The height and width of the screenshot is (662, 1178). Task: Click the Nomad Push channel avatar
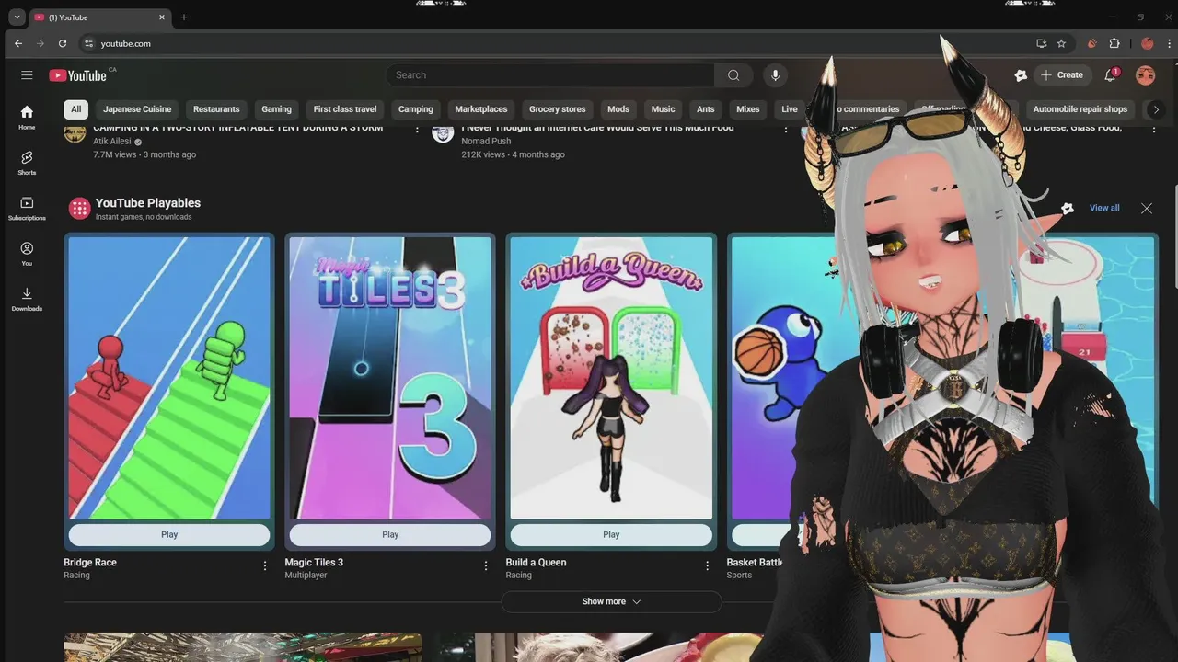[443, 133]
